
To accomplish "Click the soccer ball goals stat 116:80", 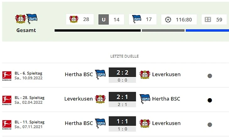I will tap(179, 19).
